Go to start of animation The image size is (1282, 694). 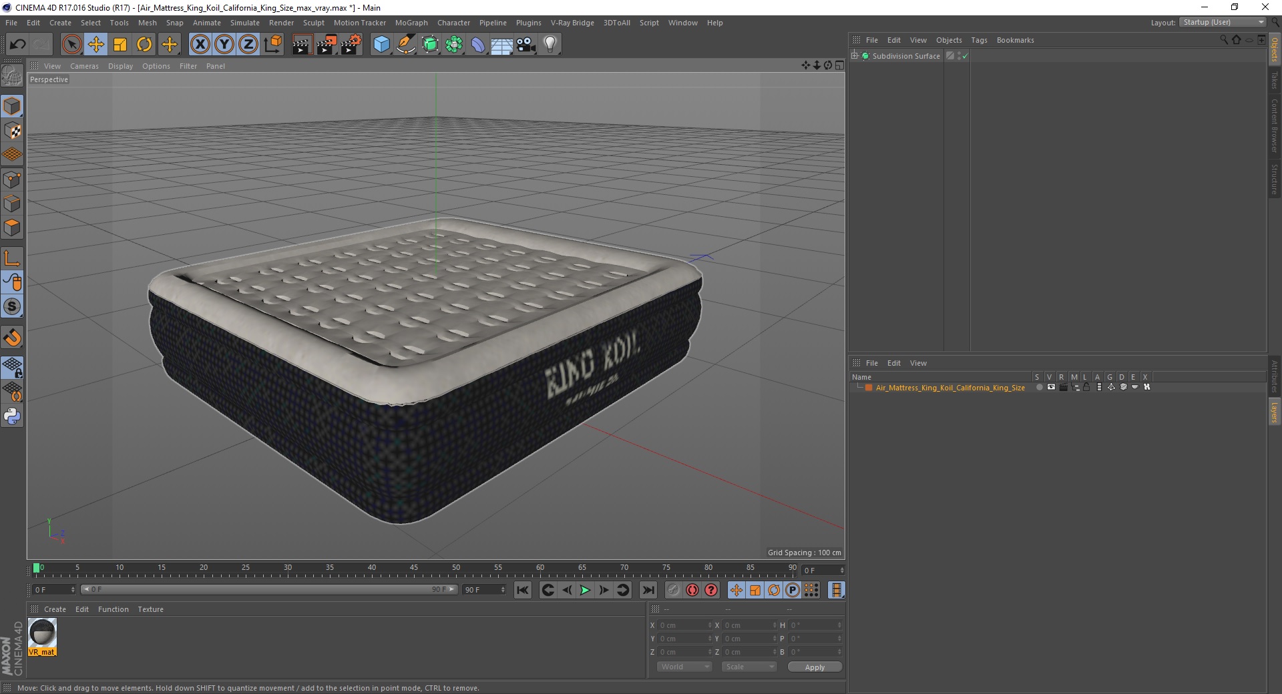(523, 590)
